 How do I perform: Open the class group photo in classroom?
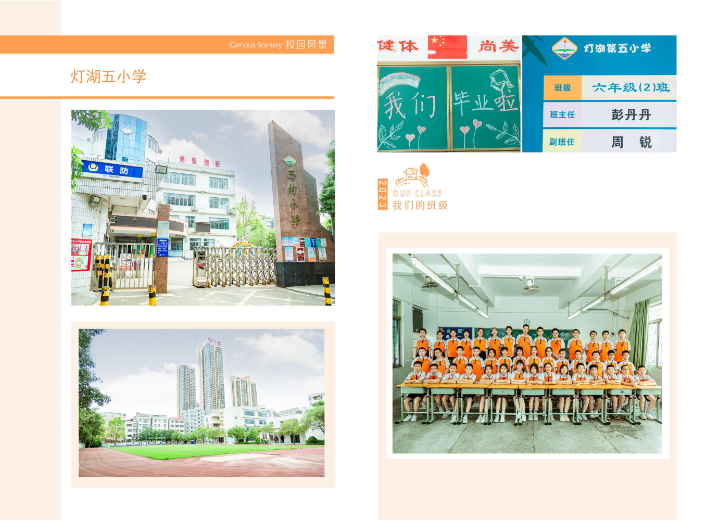(527, 353)
